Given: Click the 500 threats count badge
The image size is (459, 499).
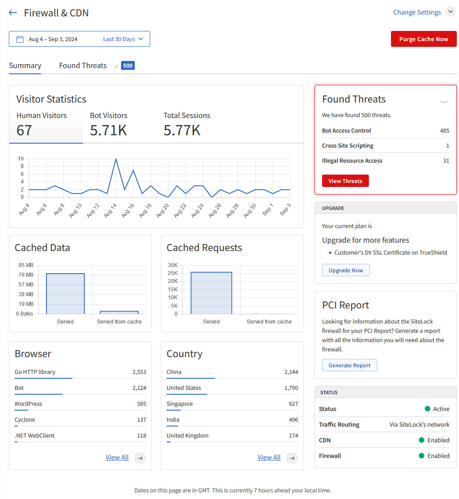Looking at the screenshot, I should [128, 66].
